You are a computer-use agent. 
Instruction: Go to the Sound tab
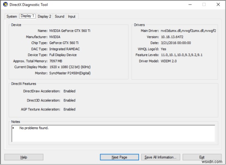(x=59, y=16)
